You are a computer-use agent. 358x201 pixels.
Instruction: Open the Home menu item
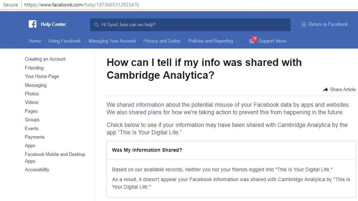[x=35, y=41]
